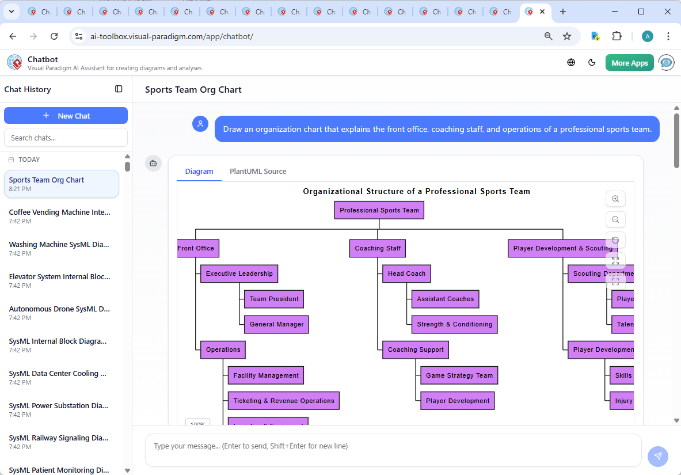Click the 100% zoom level indicator
The image size is (681, 475).
click(x=197, y=423)
